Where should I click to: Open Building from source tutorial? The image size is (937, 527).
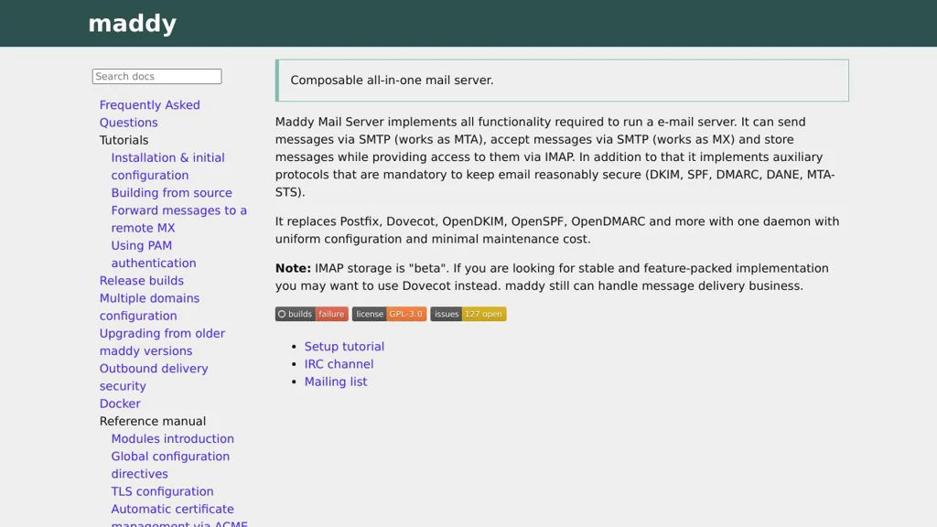click(x=171, y=193)
